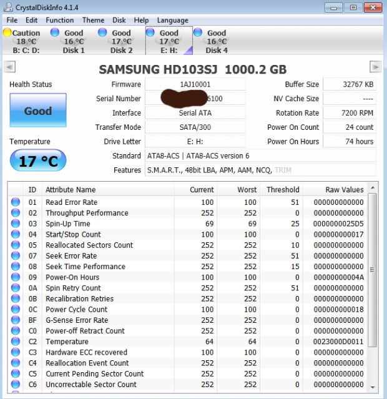Click the status orb for Temperature row
Viewport: 387px width, 399px height.
point(16,341)
